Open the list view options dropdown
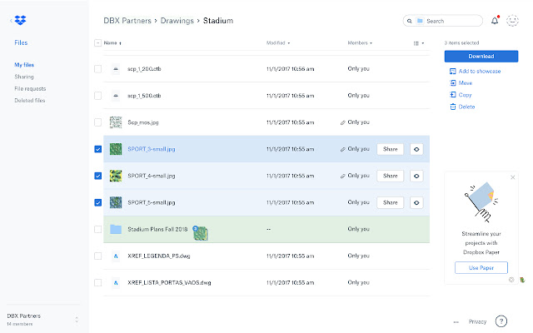This screenshot has width=533, height=333. click(419, 42)
